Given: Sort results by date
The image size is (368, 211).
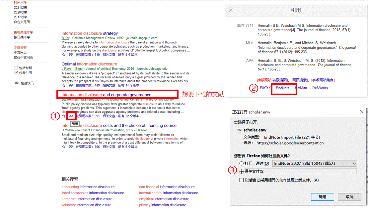Looking at the screenshot, I should [22, 37].
